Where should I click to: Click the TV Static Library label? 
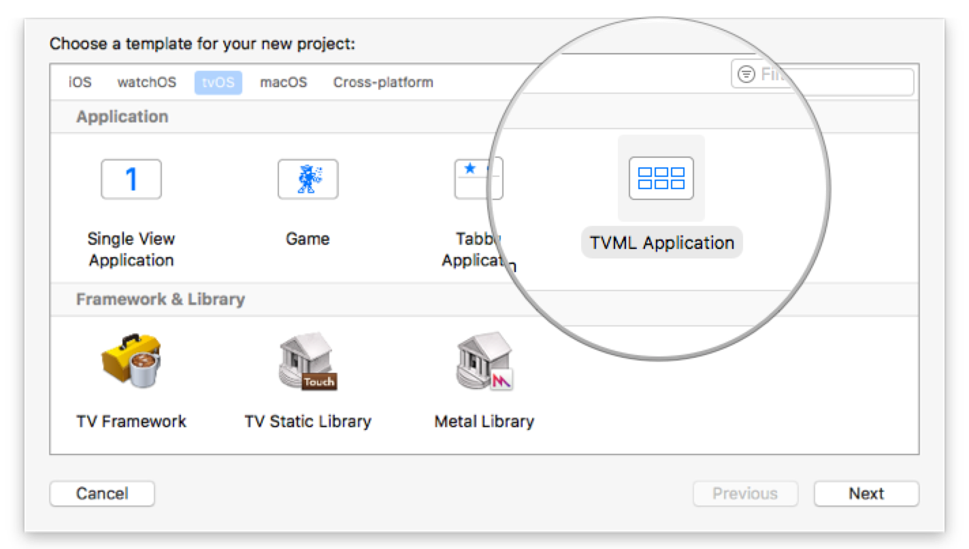[x=308, y=422]
